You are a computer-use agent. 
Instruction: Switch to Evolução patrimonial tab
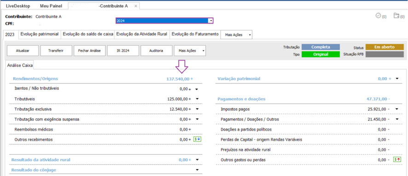40,34
